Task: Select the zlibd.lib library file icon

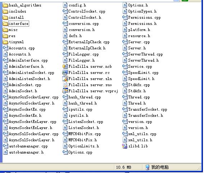Action: pyautogui.click(x=124, y=146)
